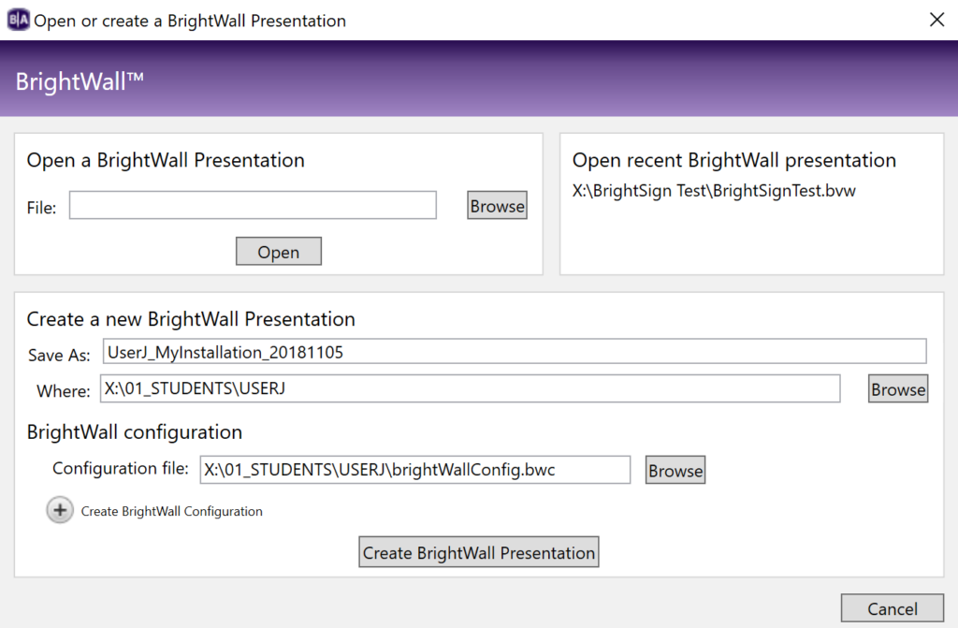Screen dimensions: 958x628
Task: Click the BrightWall™ banner title
Action: coord(80,81)
